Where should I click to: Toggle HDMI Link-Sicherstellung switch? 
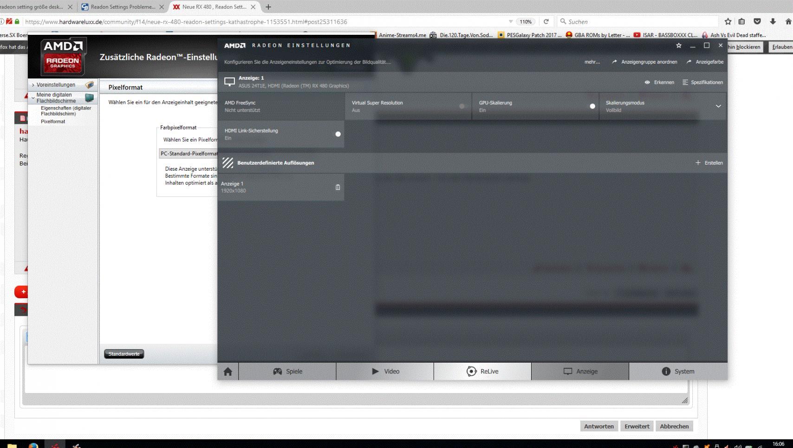point(338,134)
